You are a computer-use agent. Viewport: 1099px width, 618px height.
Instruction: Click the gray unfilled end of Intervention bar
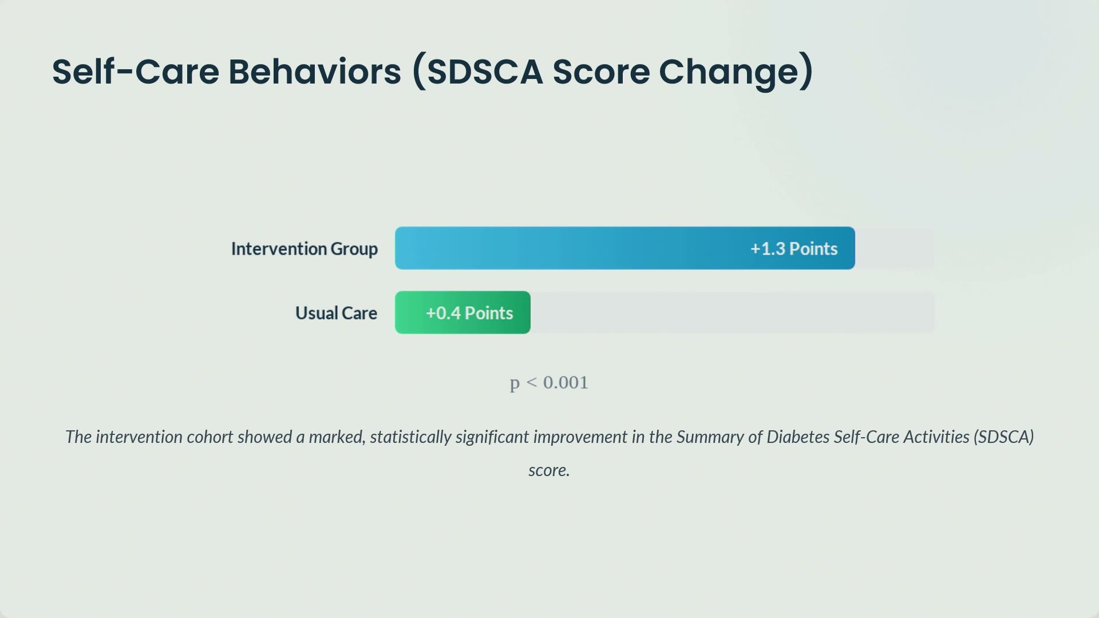(x=895, y=248)
